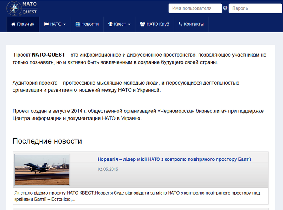This screenshot has width=283, height=210.
Task: Click the home icon next to Главная
Action: pyautogui.click(x=13, y=24)
